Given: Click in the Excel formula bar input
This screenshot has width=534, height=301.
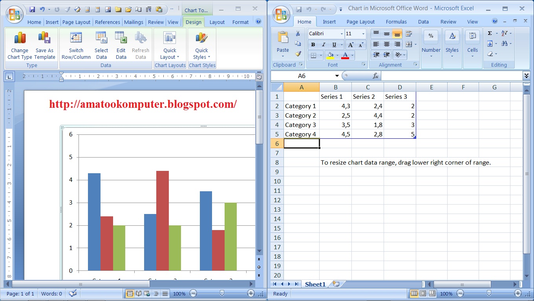Looking at the screenshot, I should [452, 76].
